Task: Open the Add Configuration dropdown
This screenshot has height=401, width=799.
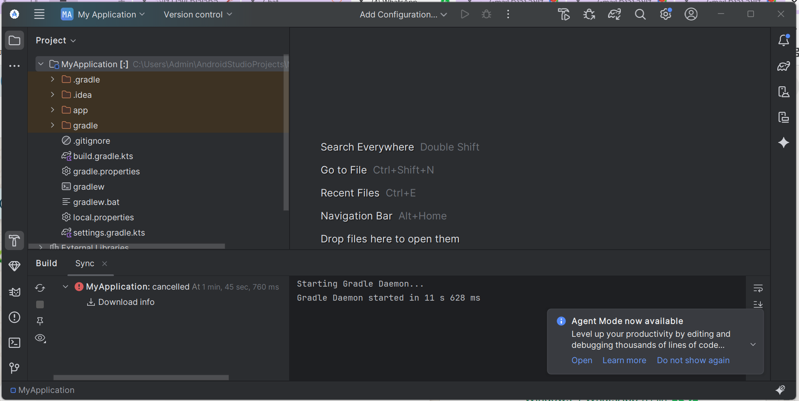Action: (403, 14)
